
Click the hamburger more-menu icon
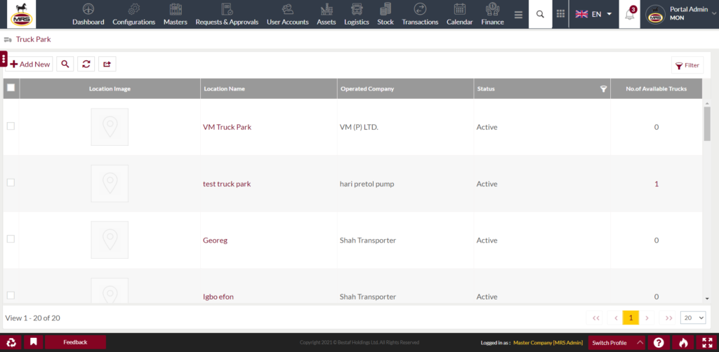tap(519, 15)
